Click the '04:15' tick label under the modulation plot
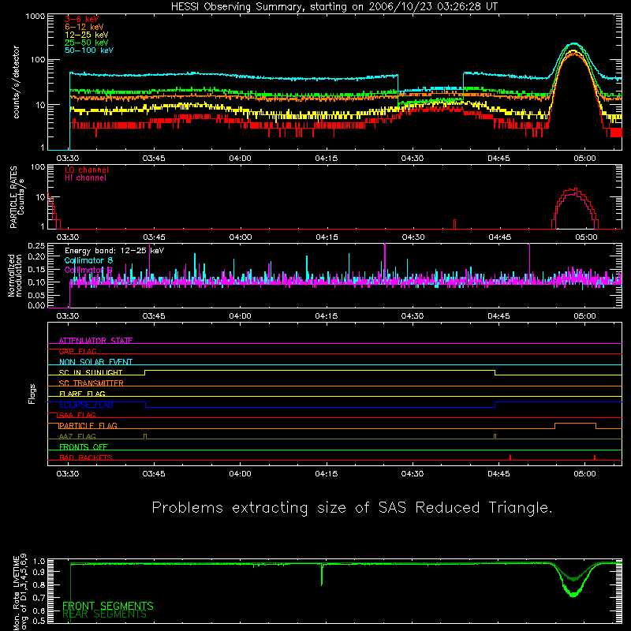 327,316
